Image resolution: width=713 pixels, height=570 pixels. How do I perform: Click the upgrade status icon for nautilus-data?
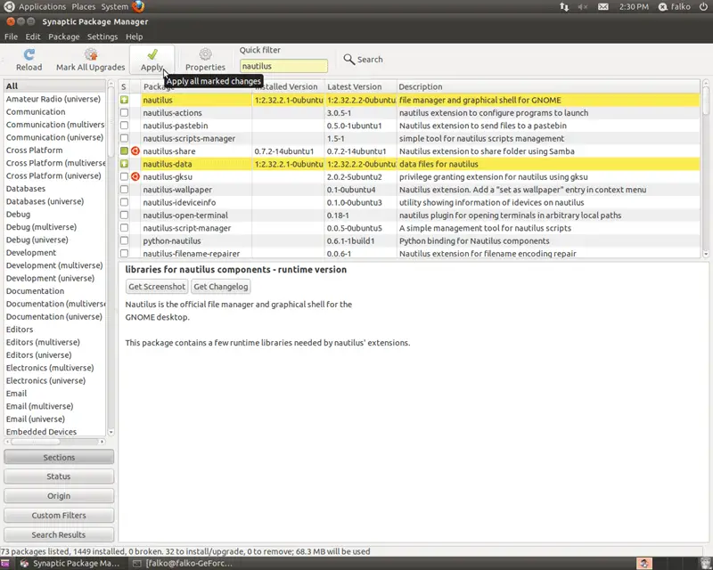(124, 164)
